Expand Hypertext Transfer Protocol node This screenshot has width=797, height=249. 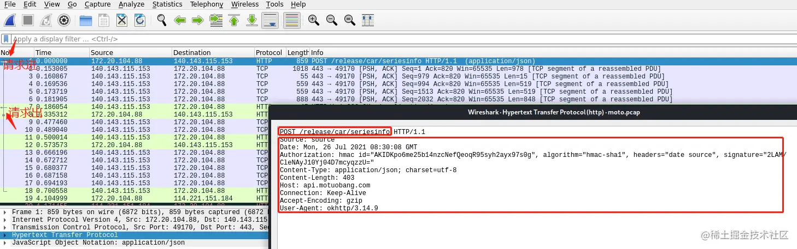tap(5, 235)
